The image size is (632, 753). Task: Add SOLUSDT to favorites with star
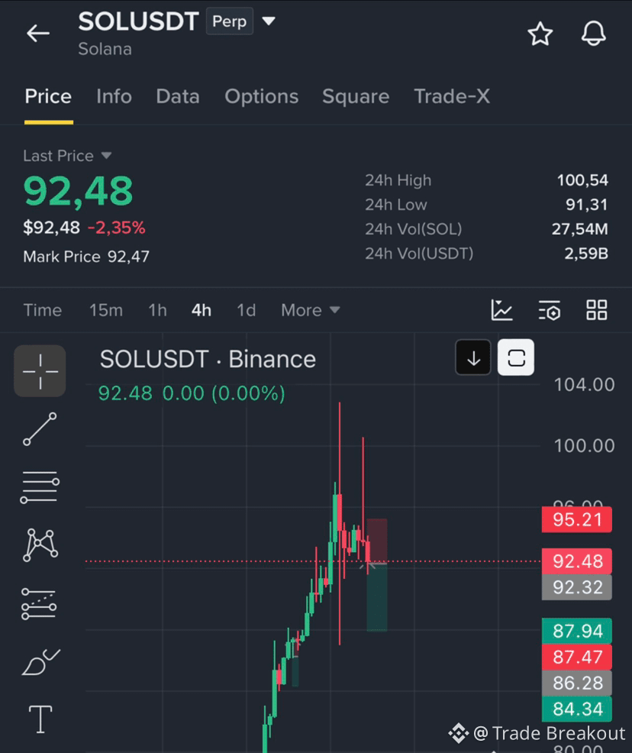(x=540, y=34)
